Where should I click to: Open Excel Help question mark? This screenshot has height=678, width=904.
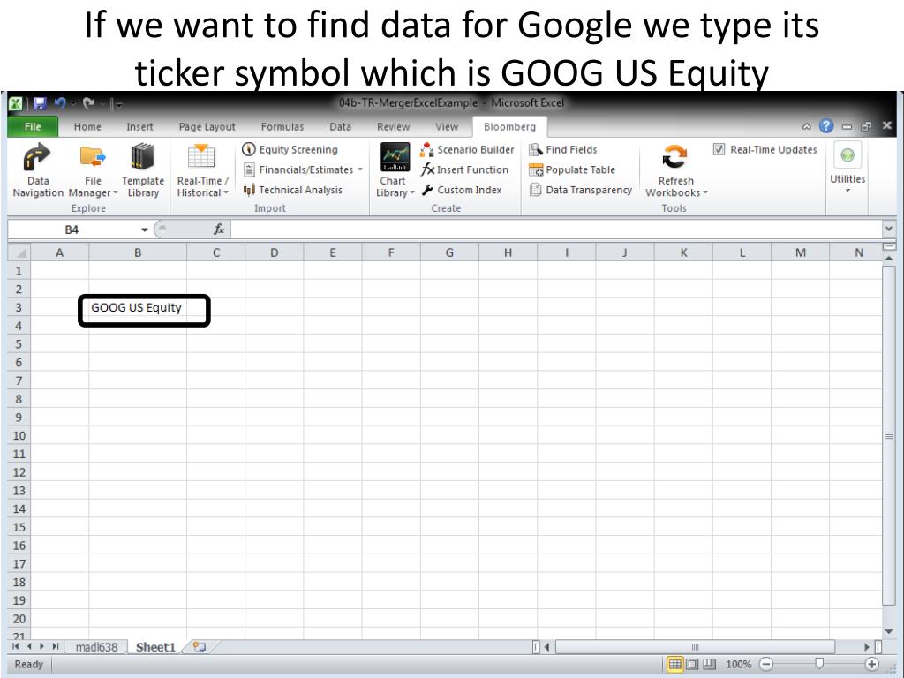pos(826,125)
